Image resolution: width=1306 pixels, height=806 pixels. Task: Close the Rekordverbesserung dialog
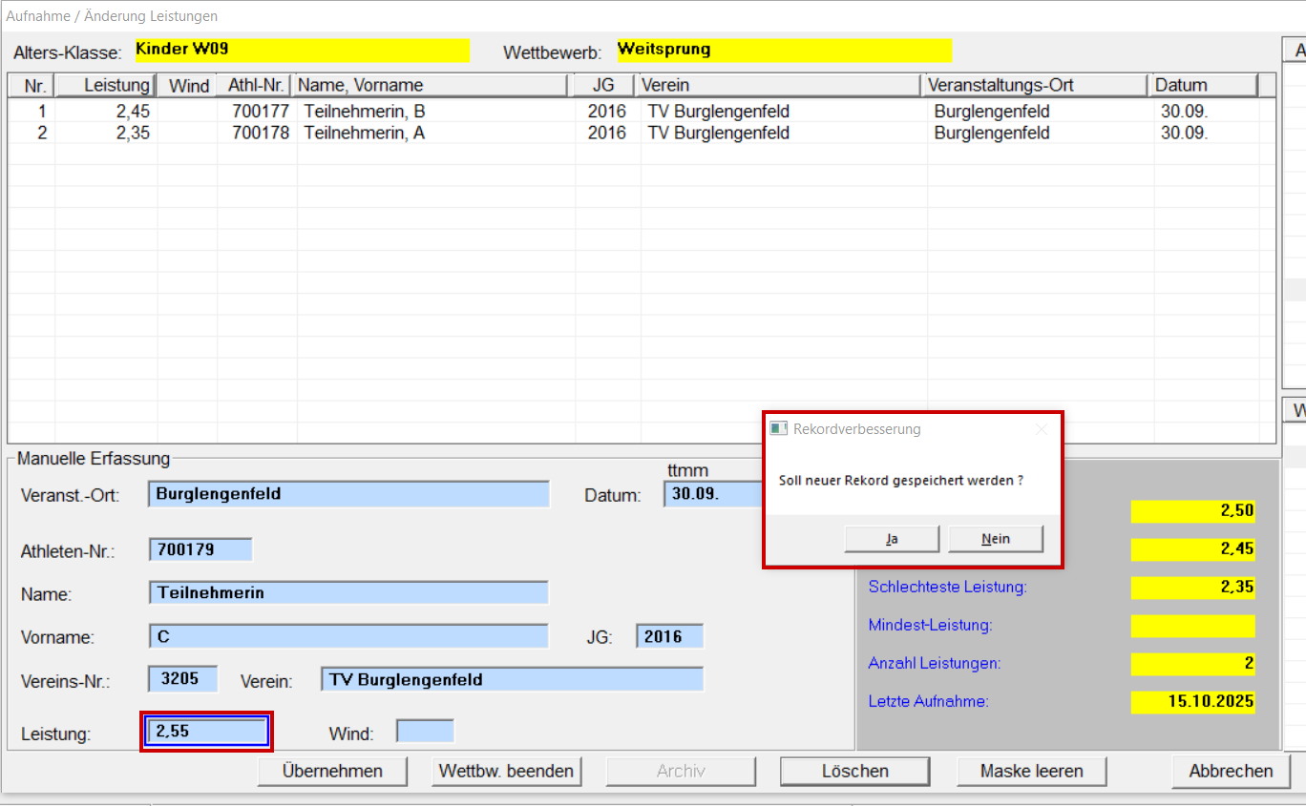tap(1042, 429)
